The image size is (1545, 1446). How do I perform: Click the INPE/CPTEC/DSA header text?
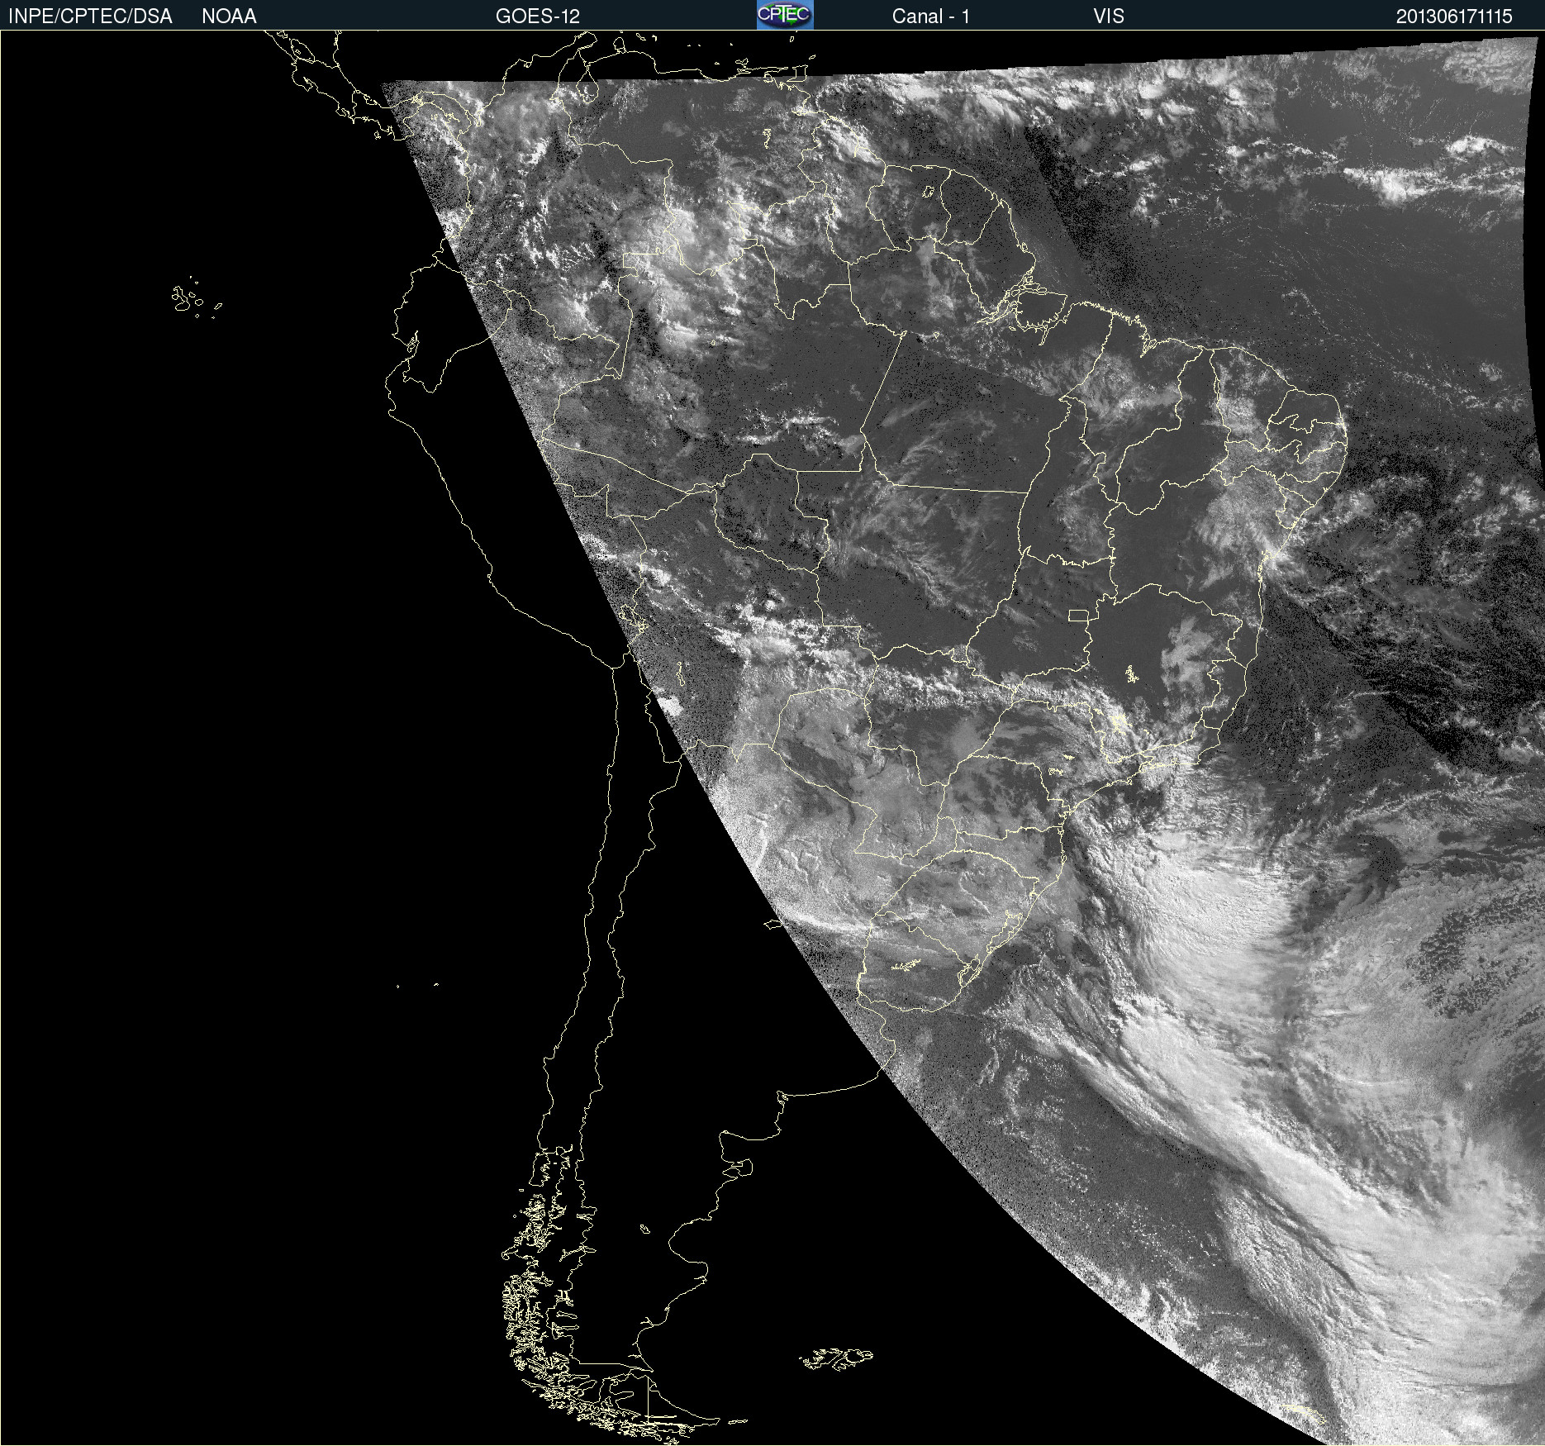point(90,17)
